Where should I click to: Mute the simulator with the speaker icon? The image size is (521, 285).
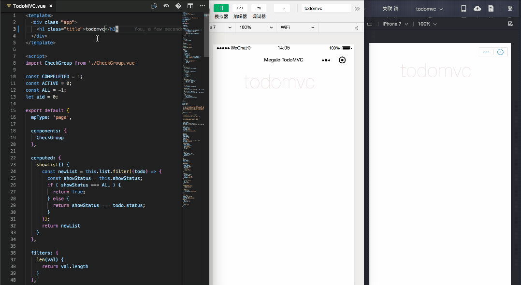click(357, 28)
